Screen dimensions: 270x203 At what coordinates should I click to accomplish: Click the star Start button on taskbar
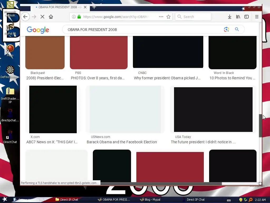pos(5,200)
